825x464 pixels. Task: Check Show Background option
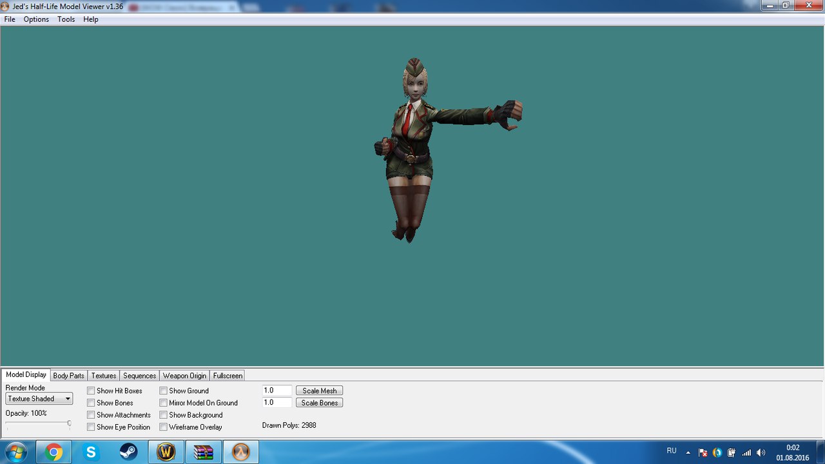pyautogui.click(x=164, y=415)
